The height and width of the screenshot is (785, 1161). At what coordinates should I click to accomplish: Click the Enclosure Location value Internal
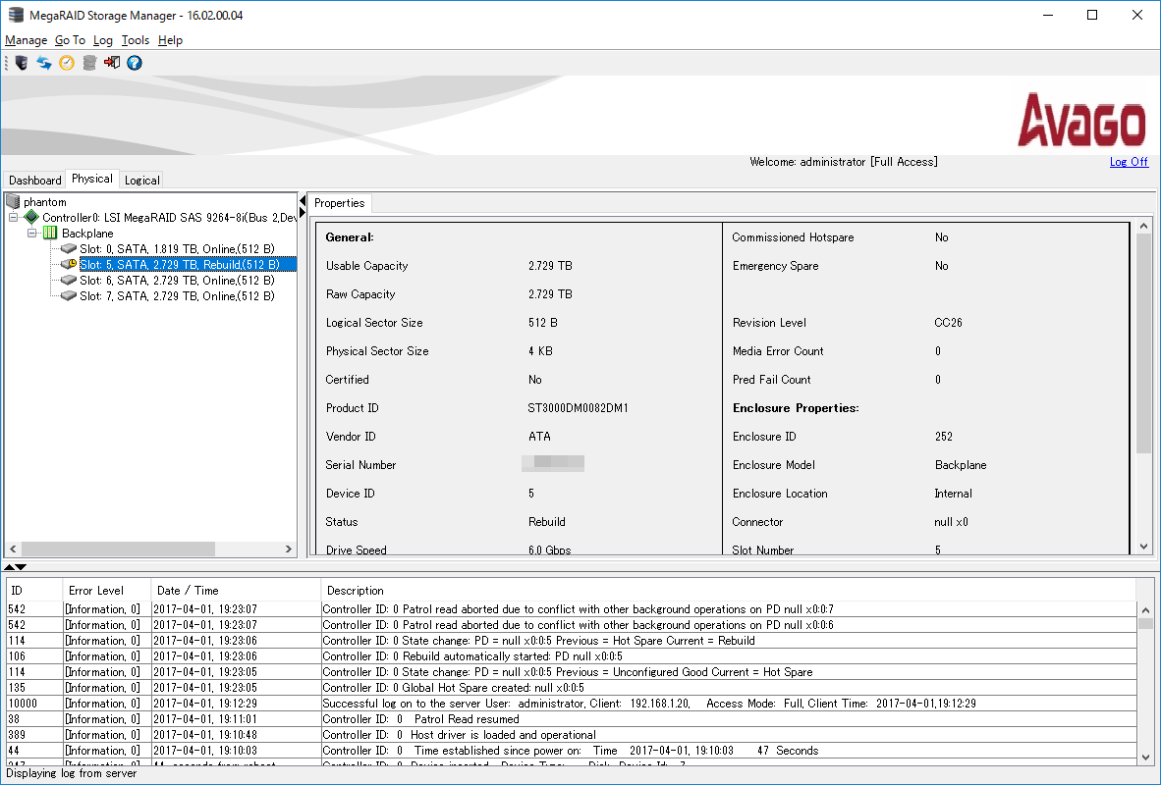pos(953,494)
